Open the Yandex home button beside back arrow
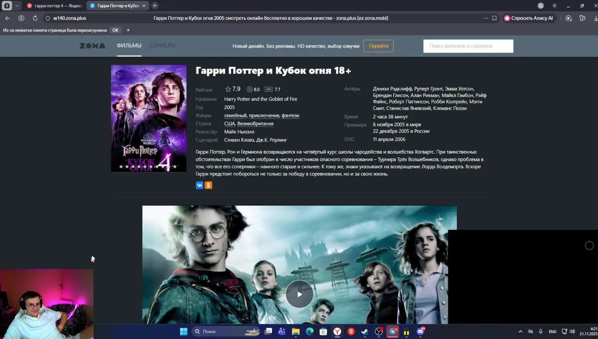This screenshot has width=598, height=339. coord(21,18)
